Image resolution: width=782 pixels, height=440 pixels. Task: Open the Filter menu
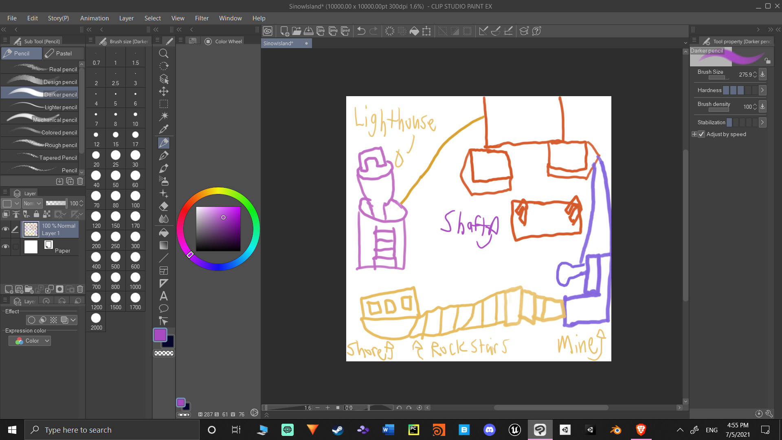coord(202,18)
